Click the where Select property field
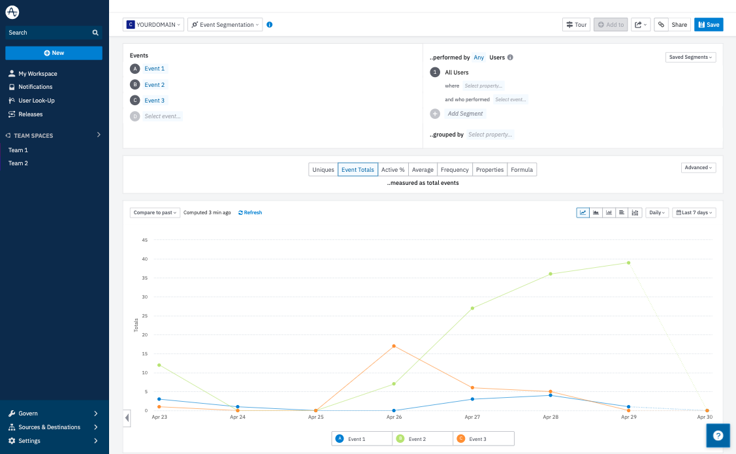Viewport: 736px width, 454px height. 483,86
